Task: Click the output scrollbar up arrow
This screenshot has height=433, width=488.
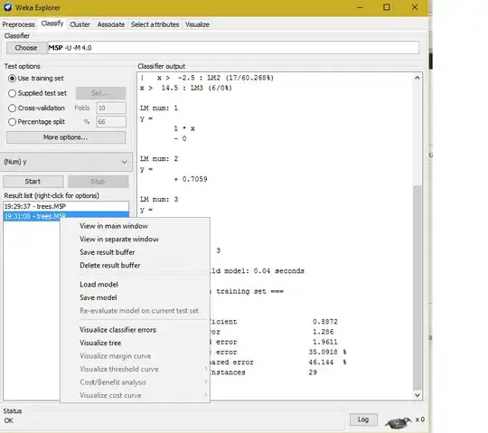Action: [418, 78]
